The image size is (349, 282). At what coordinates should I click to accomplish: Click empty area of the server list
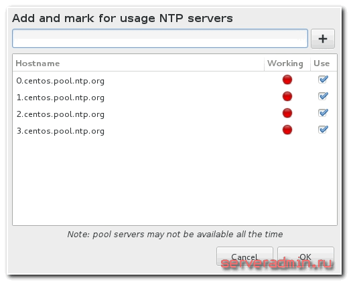pos(175,182)
